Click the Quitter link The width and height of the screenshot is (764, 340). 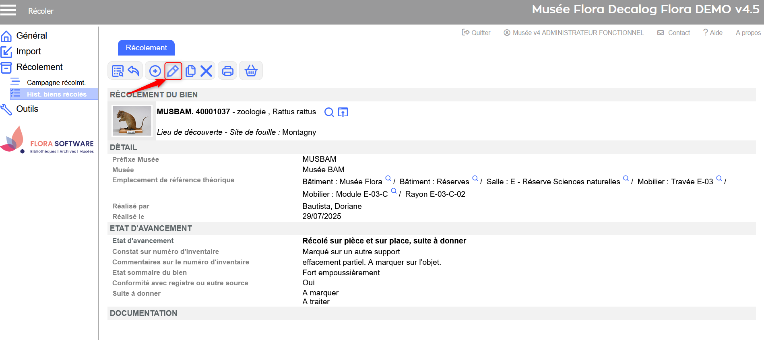pyautogui.click(x=476, y=33)
